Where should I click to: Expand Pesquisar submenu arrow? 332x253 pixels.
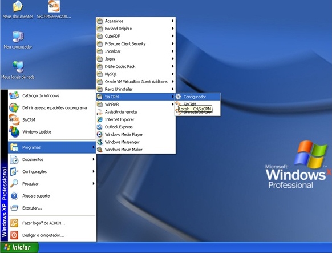(94, 183)
